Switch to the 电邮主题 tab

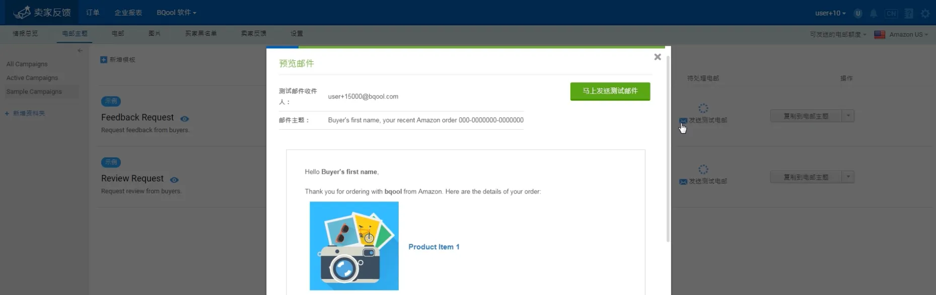75,34
